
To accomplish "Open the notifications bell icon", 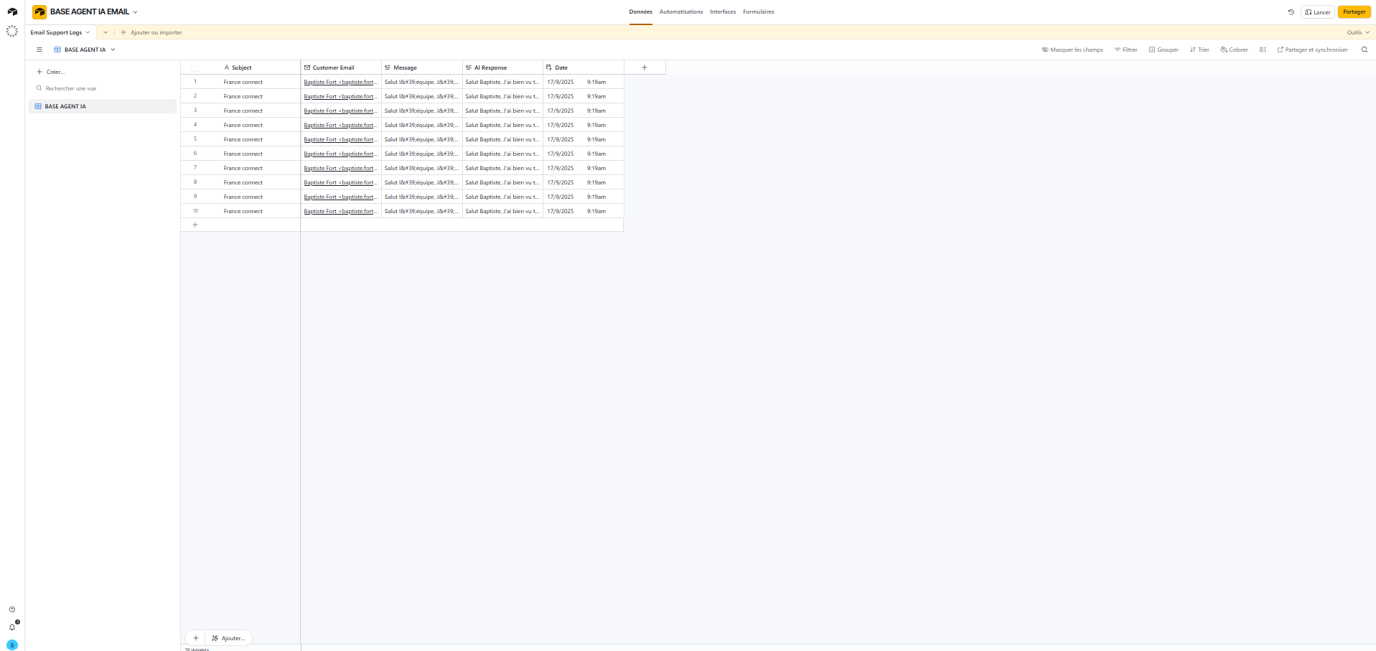I will pos(12,627).
